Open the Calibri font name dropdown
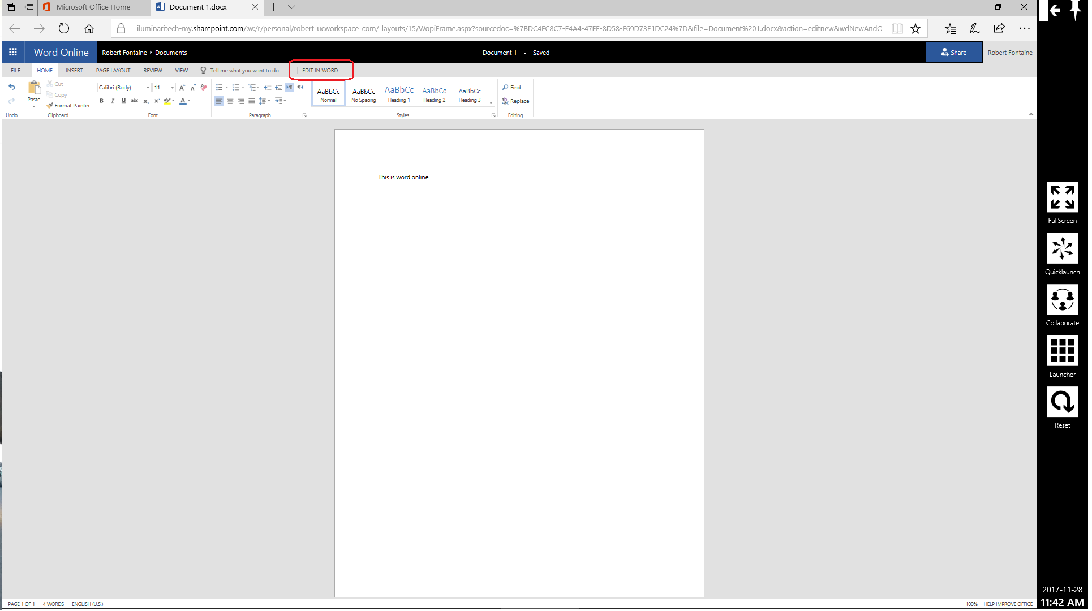The image size is (1092, 611). tap(148, 88)
